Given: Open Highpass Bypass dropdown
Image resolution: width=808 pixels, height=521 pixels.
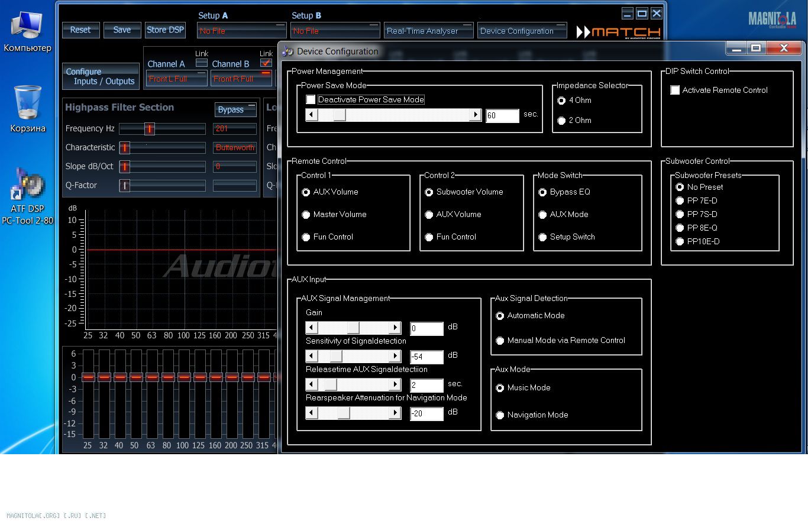Looking at the screenshot, I should [x=235, y=109].
